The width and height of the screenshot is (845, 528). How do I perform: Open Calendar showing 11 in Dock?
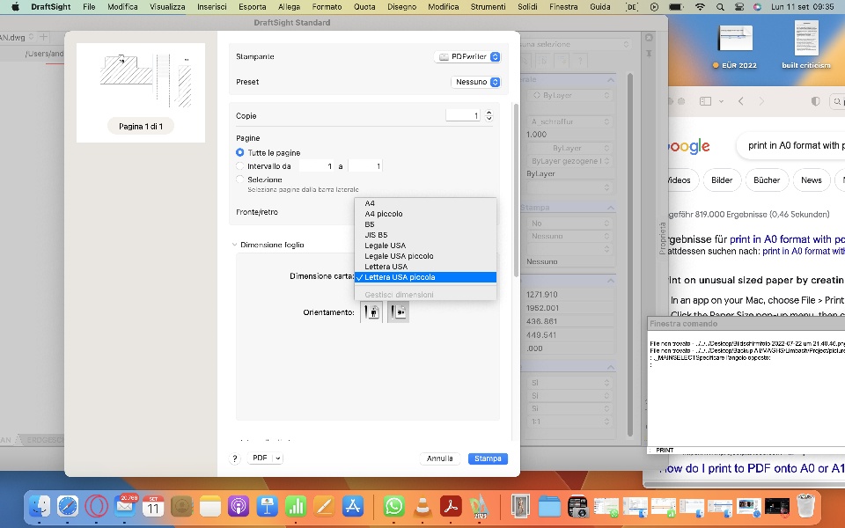pyautogui.click(x=153, y=507)
